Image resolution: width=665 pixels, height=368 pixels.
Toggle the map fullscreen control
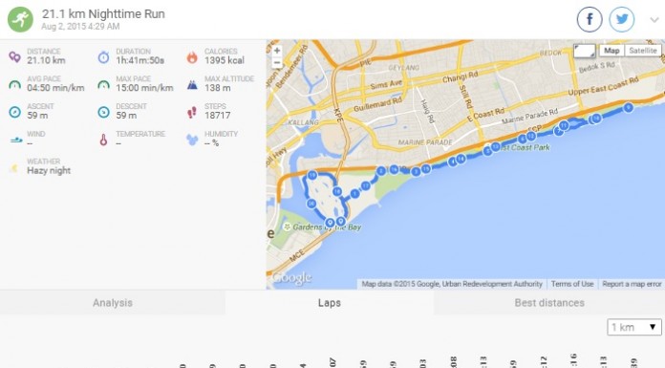[x=585, y=51]
